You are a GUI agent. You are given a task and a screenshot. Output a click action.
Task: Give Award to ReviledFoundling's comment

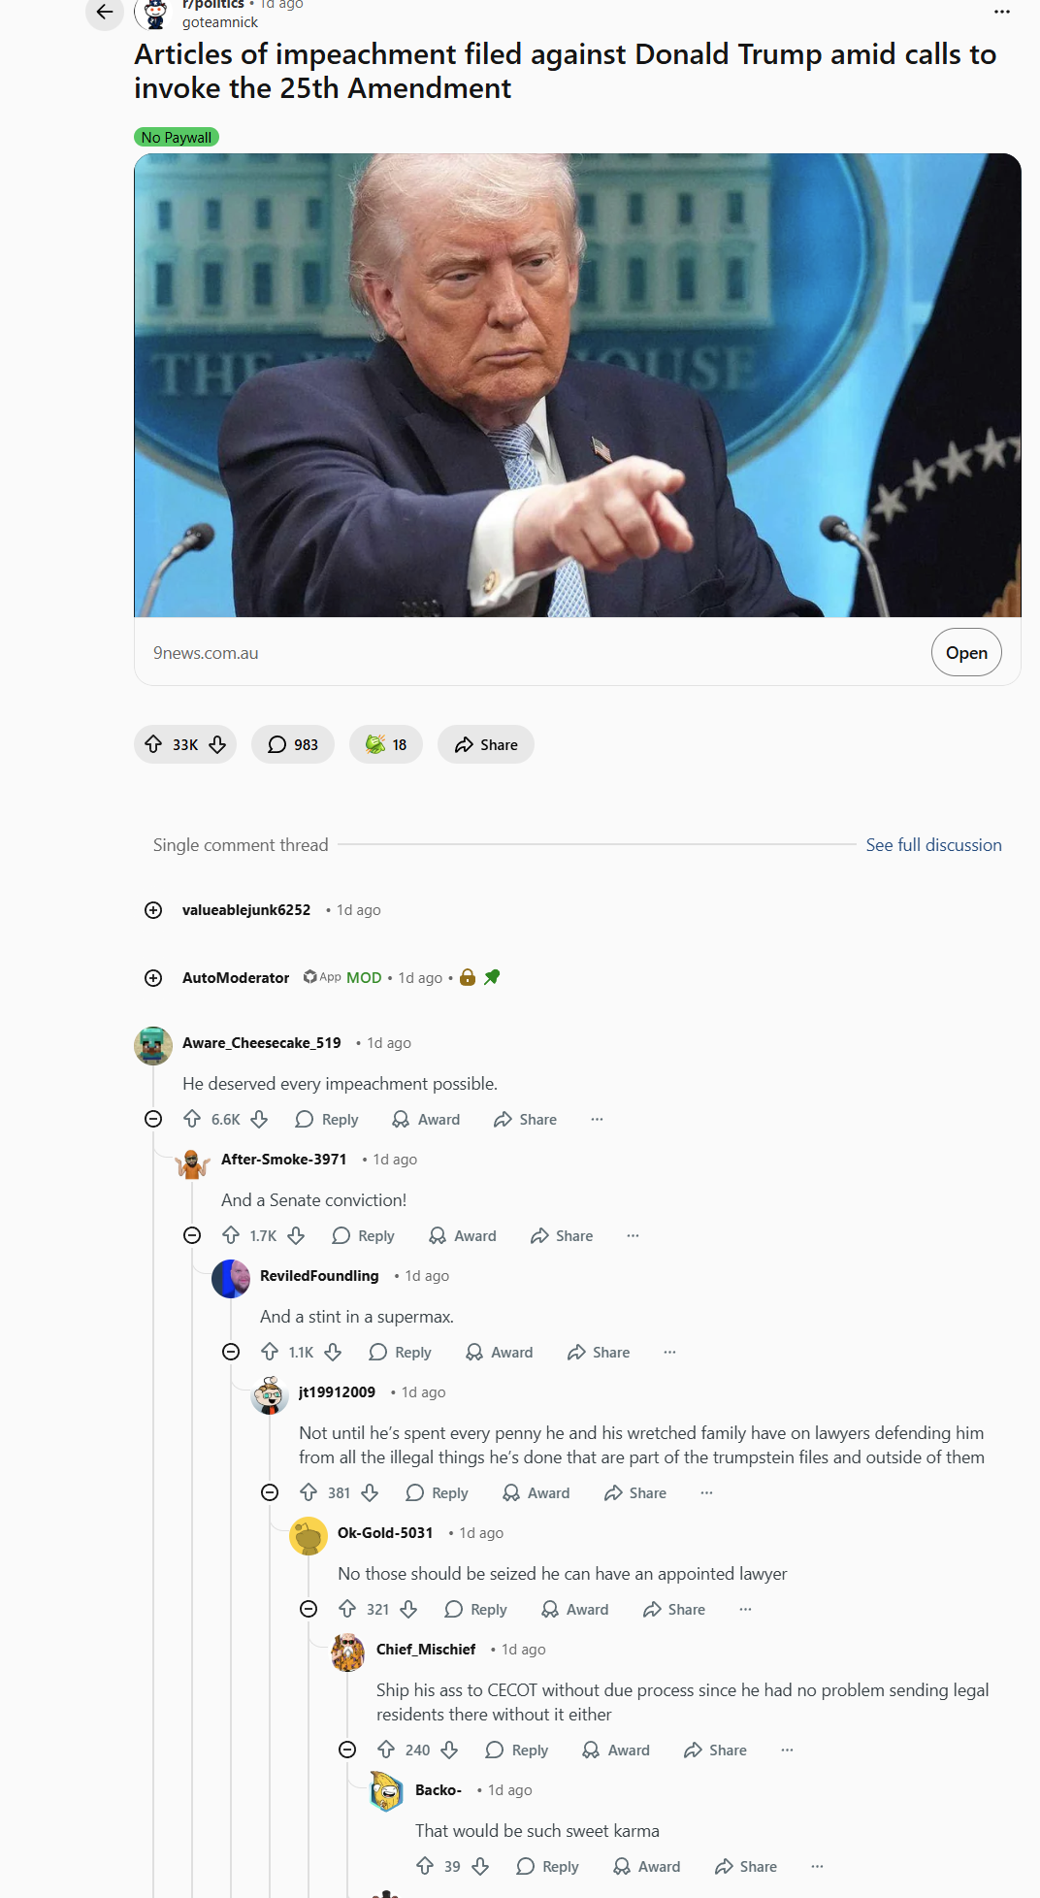point(500,1352)
